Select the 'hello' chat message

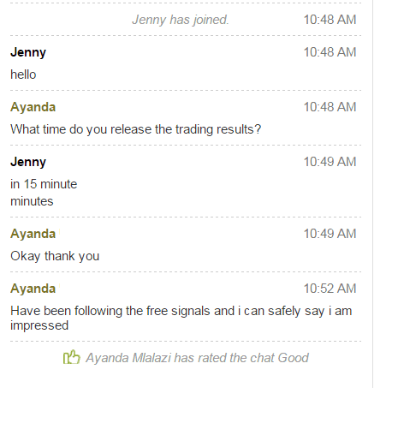pos(23,74)
